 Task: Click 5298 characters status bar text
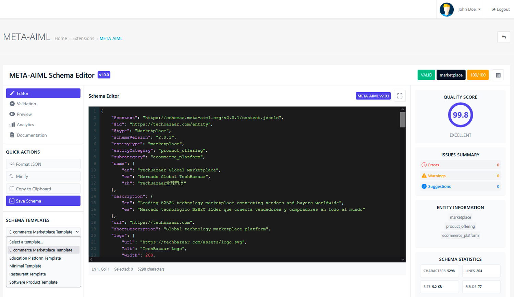(151, 269)
